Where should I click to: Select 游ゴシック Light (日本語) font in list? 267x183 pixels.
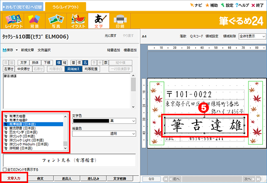pyautogui.click(x=27, y=140)
